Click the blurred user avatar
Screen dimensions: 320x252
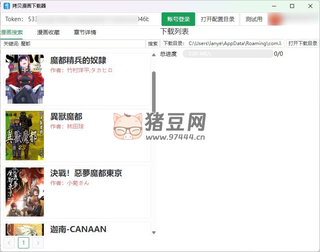[276, 20]
